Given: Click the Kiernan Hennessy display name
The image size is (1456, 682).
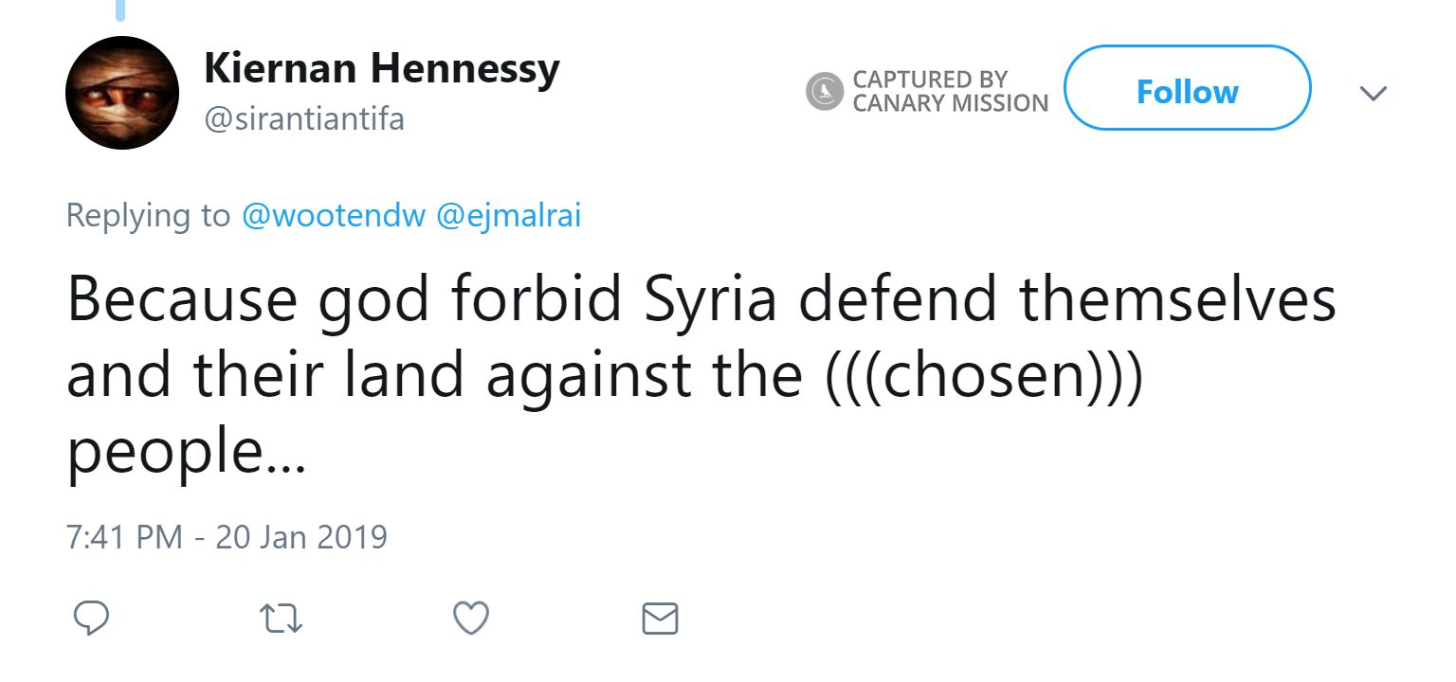Looking at the screenshot, I should 381,69.
